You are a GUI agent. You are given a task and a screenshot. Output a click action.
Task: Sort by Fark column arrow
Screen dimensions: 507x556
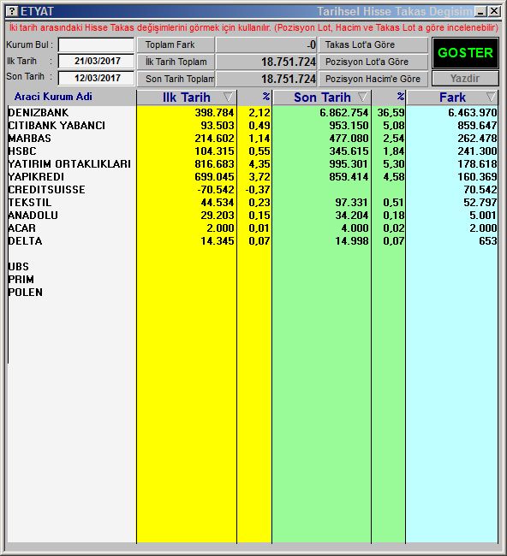click(491, 97)
